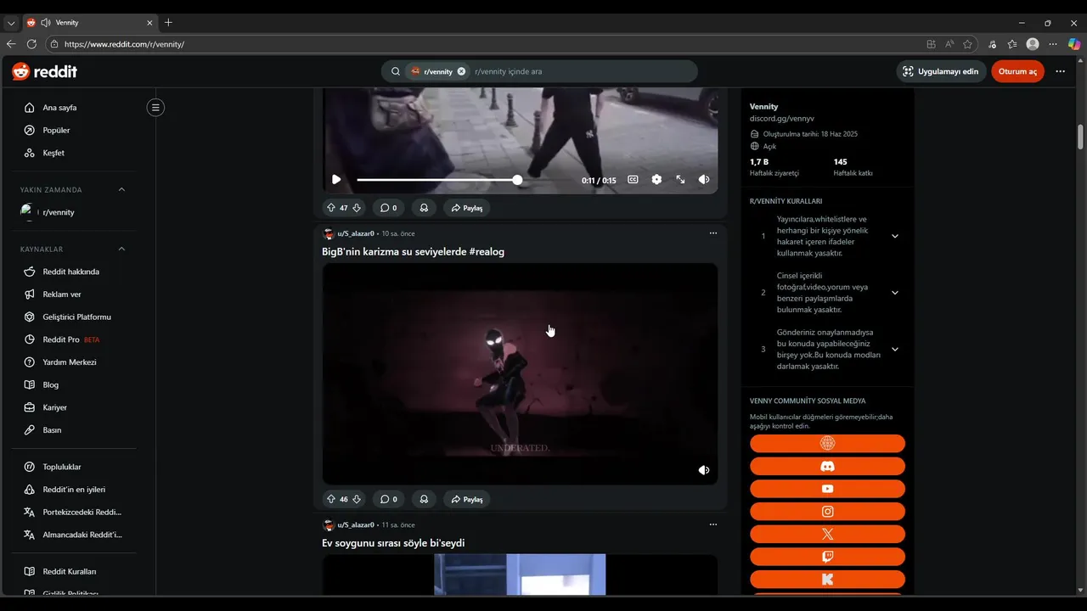Click the Oturum aç button
1087x611 pixels.
[1017, 72]
